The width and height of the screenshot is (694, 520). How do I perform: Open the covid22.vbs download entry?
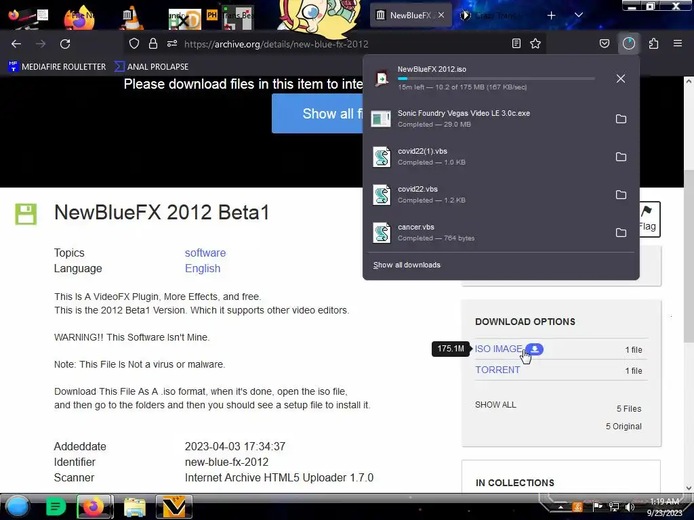click(x=488, y=194)
